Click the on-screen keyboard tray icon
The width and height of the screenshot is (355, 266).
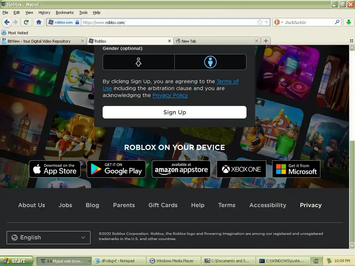316,261
